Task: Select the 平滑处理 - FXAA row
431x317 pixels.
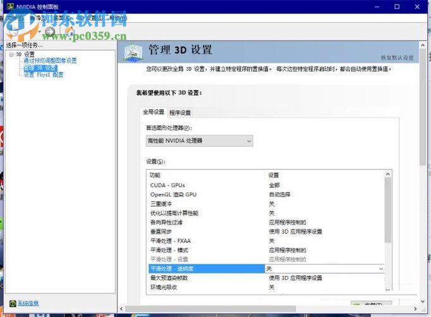Action: [266, 241]
